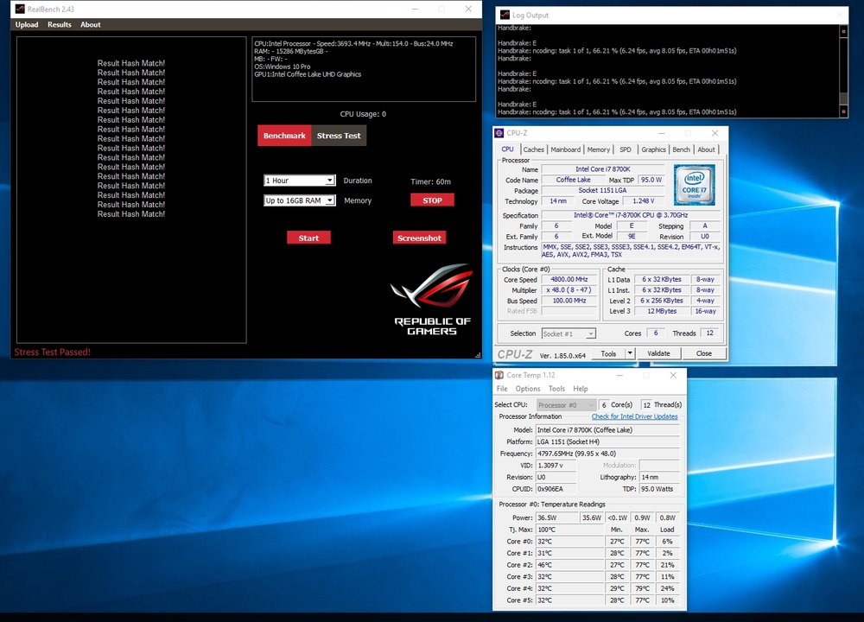Click the Core Temp Frequency field '4797.65MHz (99.95 x 48.0)'
Screen dimensions: 864x622
pyautogui.click(x=607, y=454)
